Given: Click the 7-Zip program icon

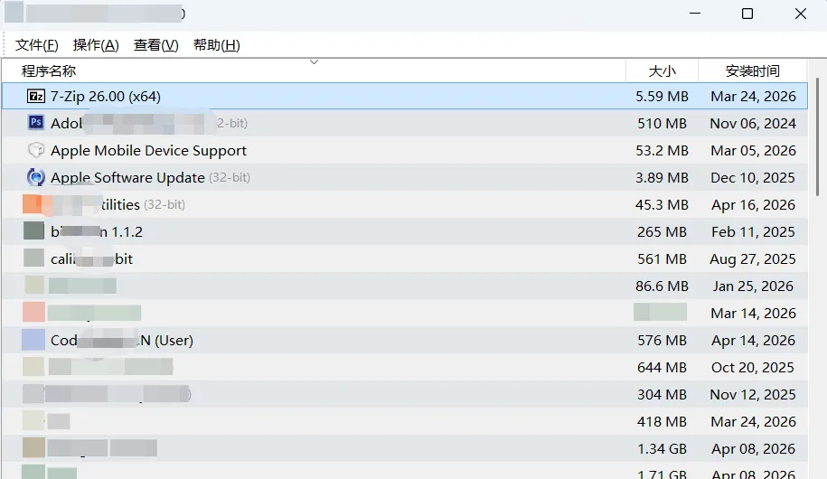Looking at the screenshot, I should 36,96.
